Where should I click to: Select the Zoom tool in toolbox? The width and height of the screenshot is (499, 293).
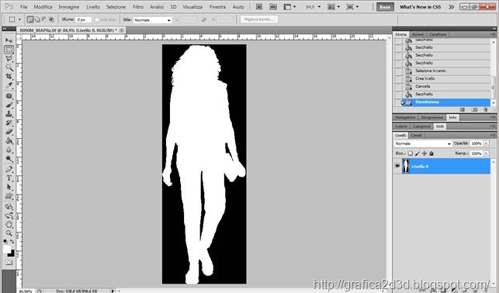[9, 233]
